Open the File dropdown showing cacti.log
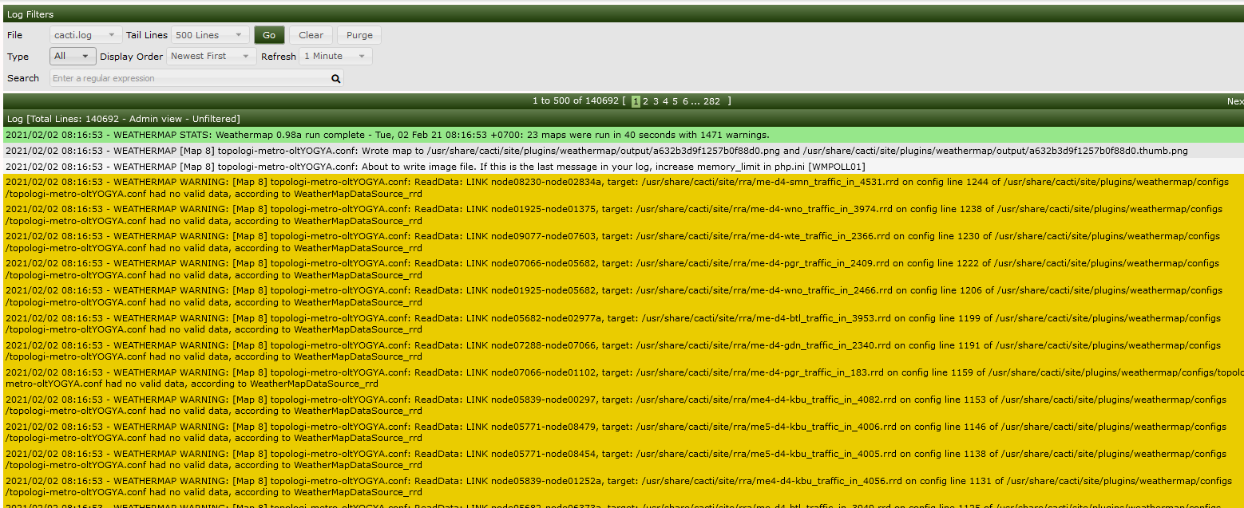Viewport: 1244px width, 508px height. 85,34
